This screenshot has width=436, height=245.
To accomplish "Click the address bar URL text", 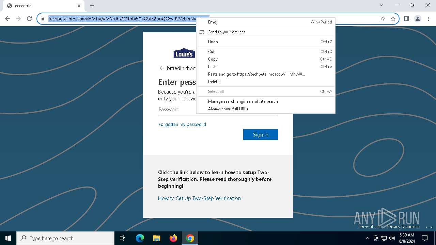I will click(123, 19).
